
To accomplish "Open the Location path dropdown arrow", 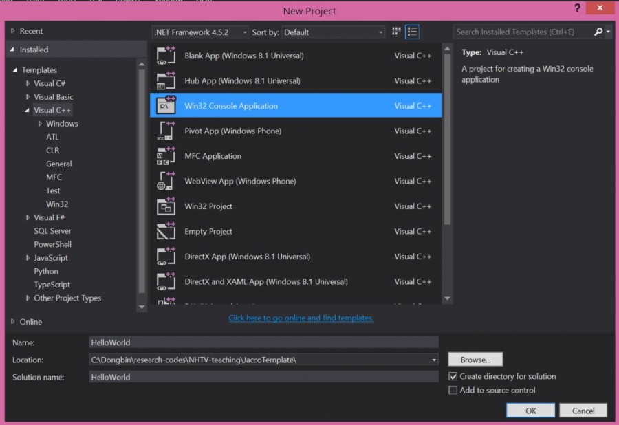I will [x=434, y=360].
